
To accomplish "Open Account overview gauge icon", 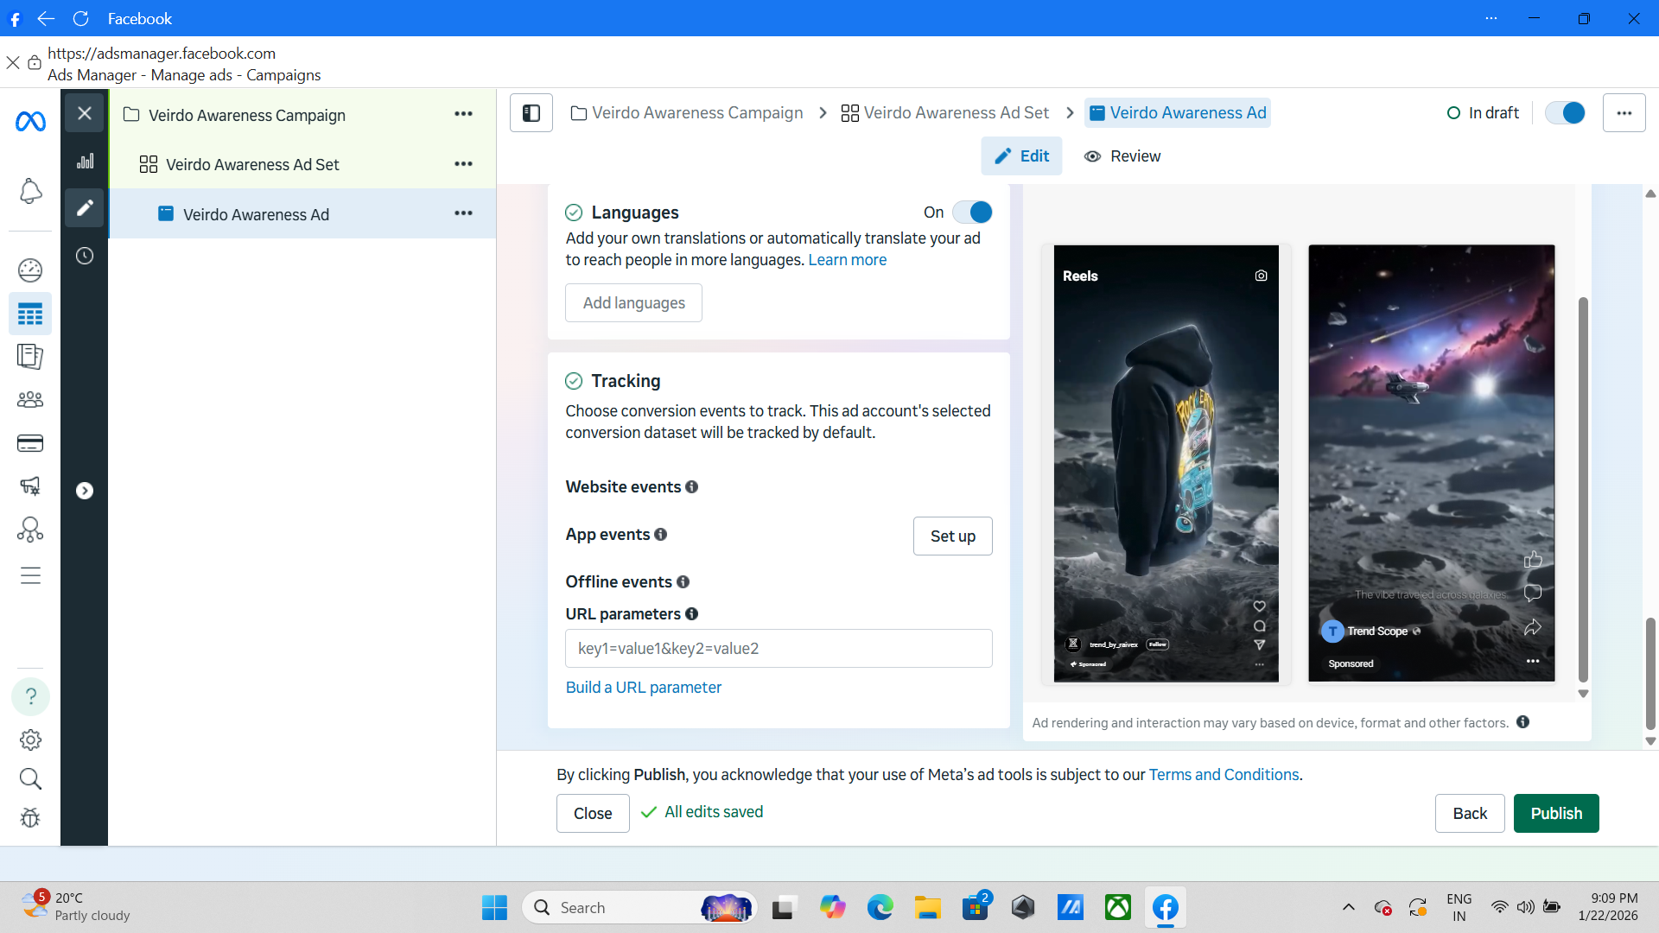I will [x=30, y=270].
